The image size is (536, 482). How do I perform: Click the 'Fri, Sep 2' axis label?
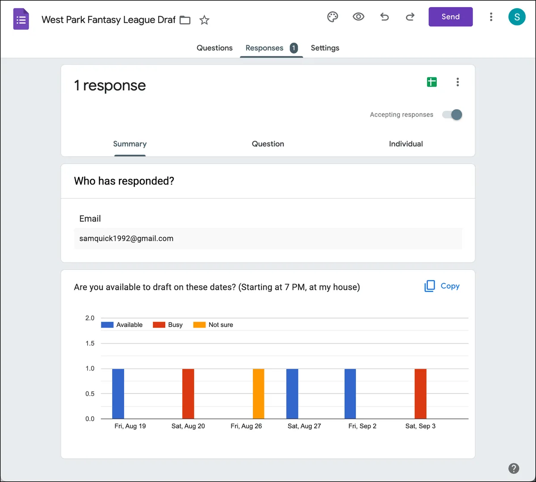362,426
